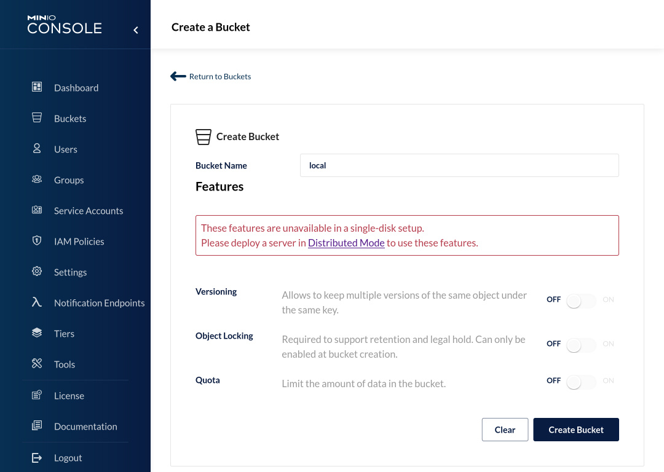Viewport: 664px width, 472px height.
Task: Click the Dashboard sidebar icon
Action: click(37, 87)
